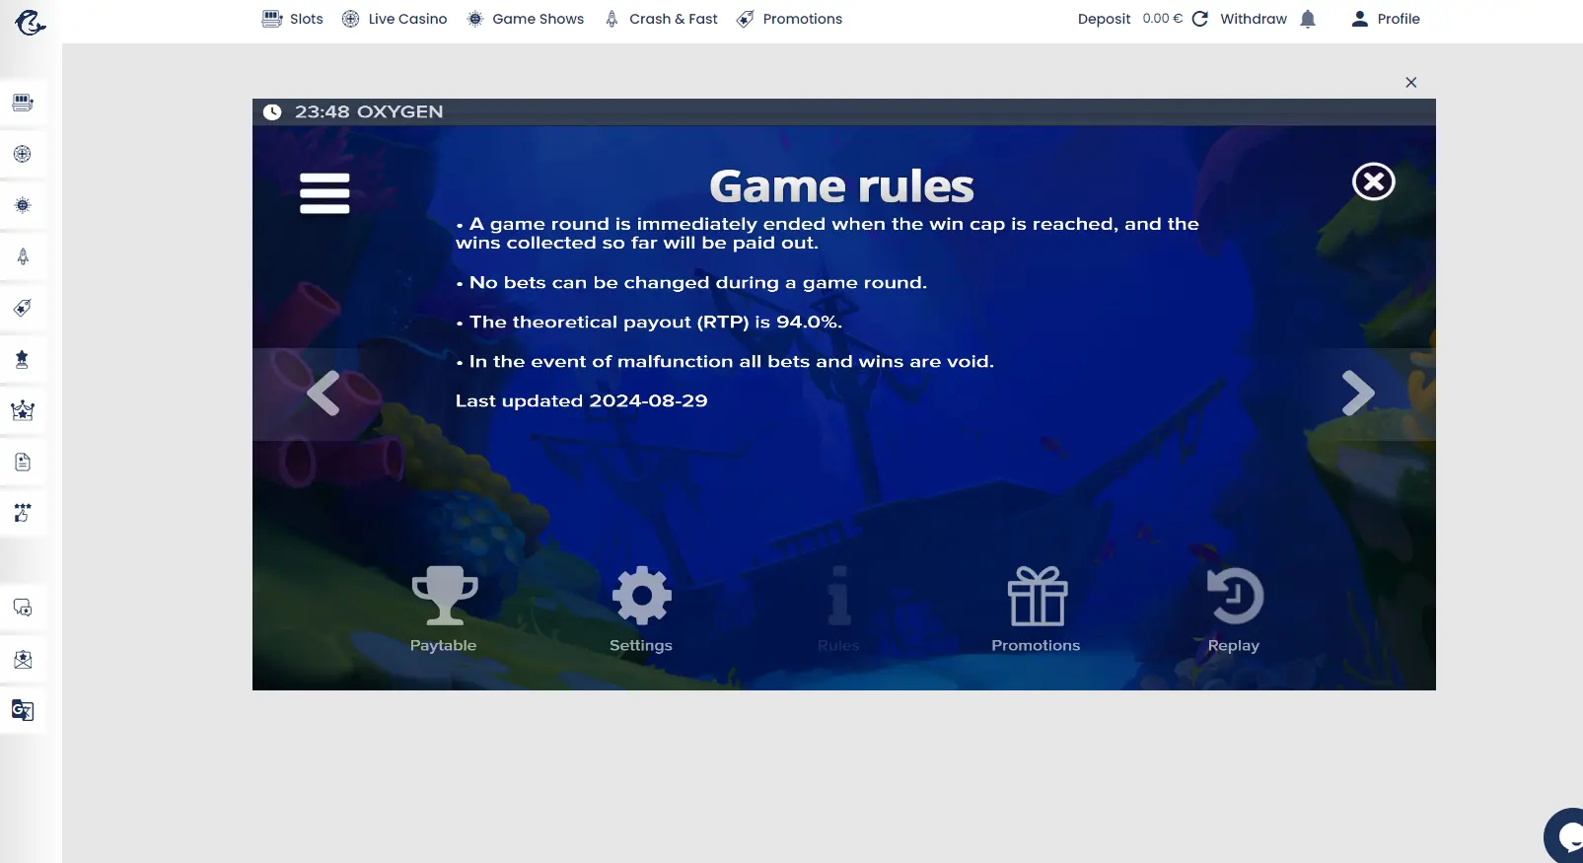Open Slots in top navigation
Screen dimensions: 1583x863
coord(293,19)
